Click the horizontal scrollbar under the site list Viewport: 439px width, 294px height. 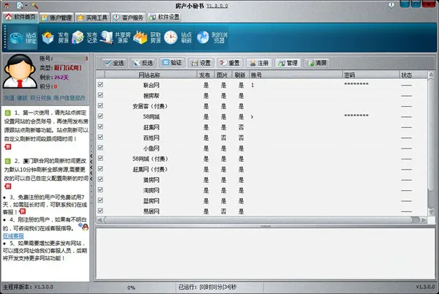(258, 220)
